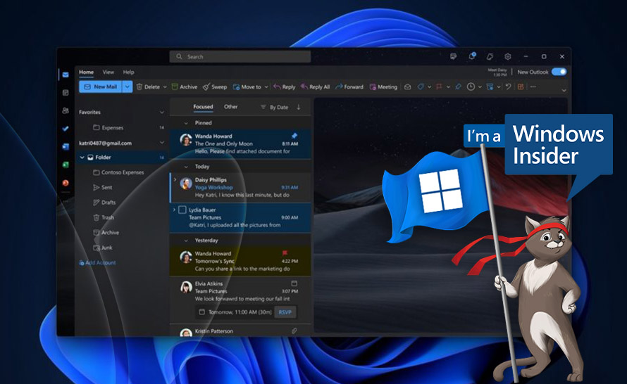Open Word app icon in the rail
This screenshot has height=384, width=627.
pos(66,146)
